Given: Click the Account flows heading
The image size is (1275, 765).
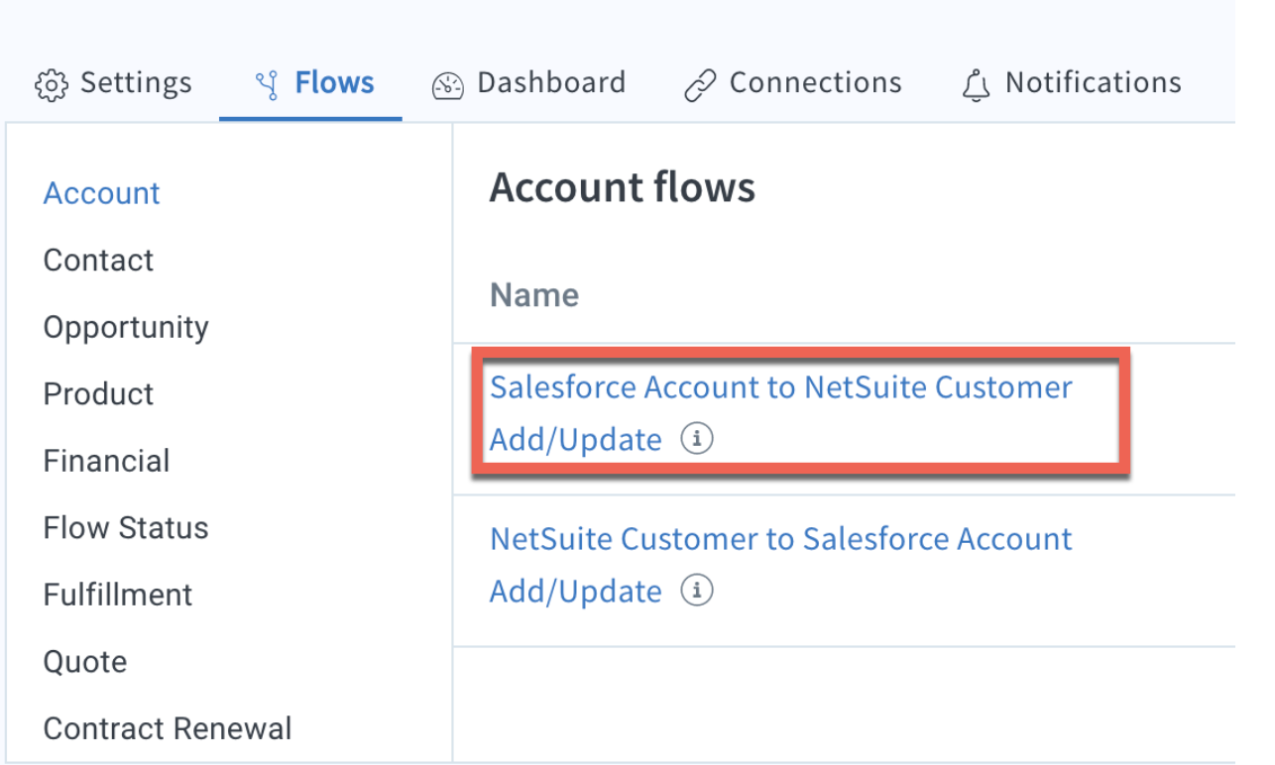Looking at the screenshot, I should (x=623, y=187).
